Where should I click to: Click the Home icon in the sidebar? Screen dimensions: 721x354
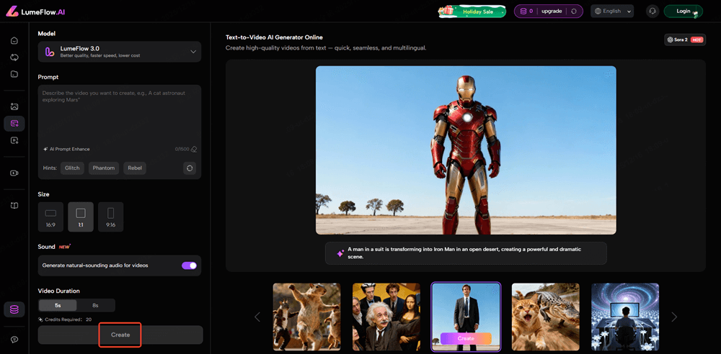[14, 40]
